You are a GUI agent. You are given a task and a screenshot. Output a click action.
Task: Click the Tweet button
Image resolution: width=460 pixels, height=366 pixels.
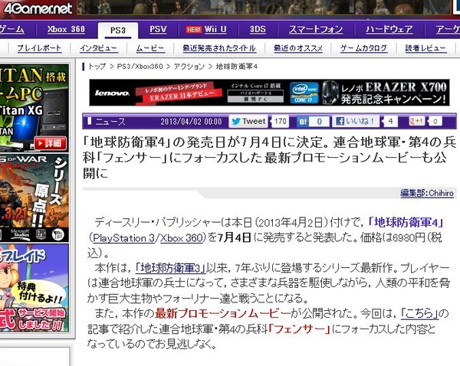248,121
